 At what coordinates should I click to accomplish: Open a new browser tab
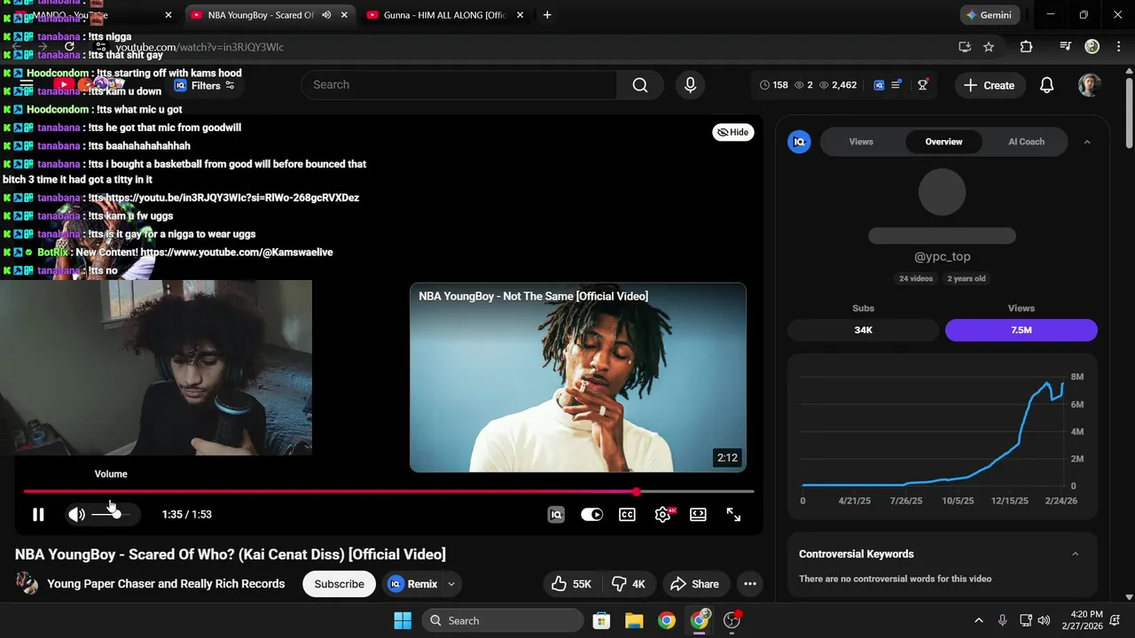click(x=547, y=15)
